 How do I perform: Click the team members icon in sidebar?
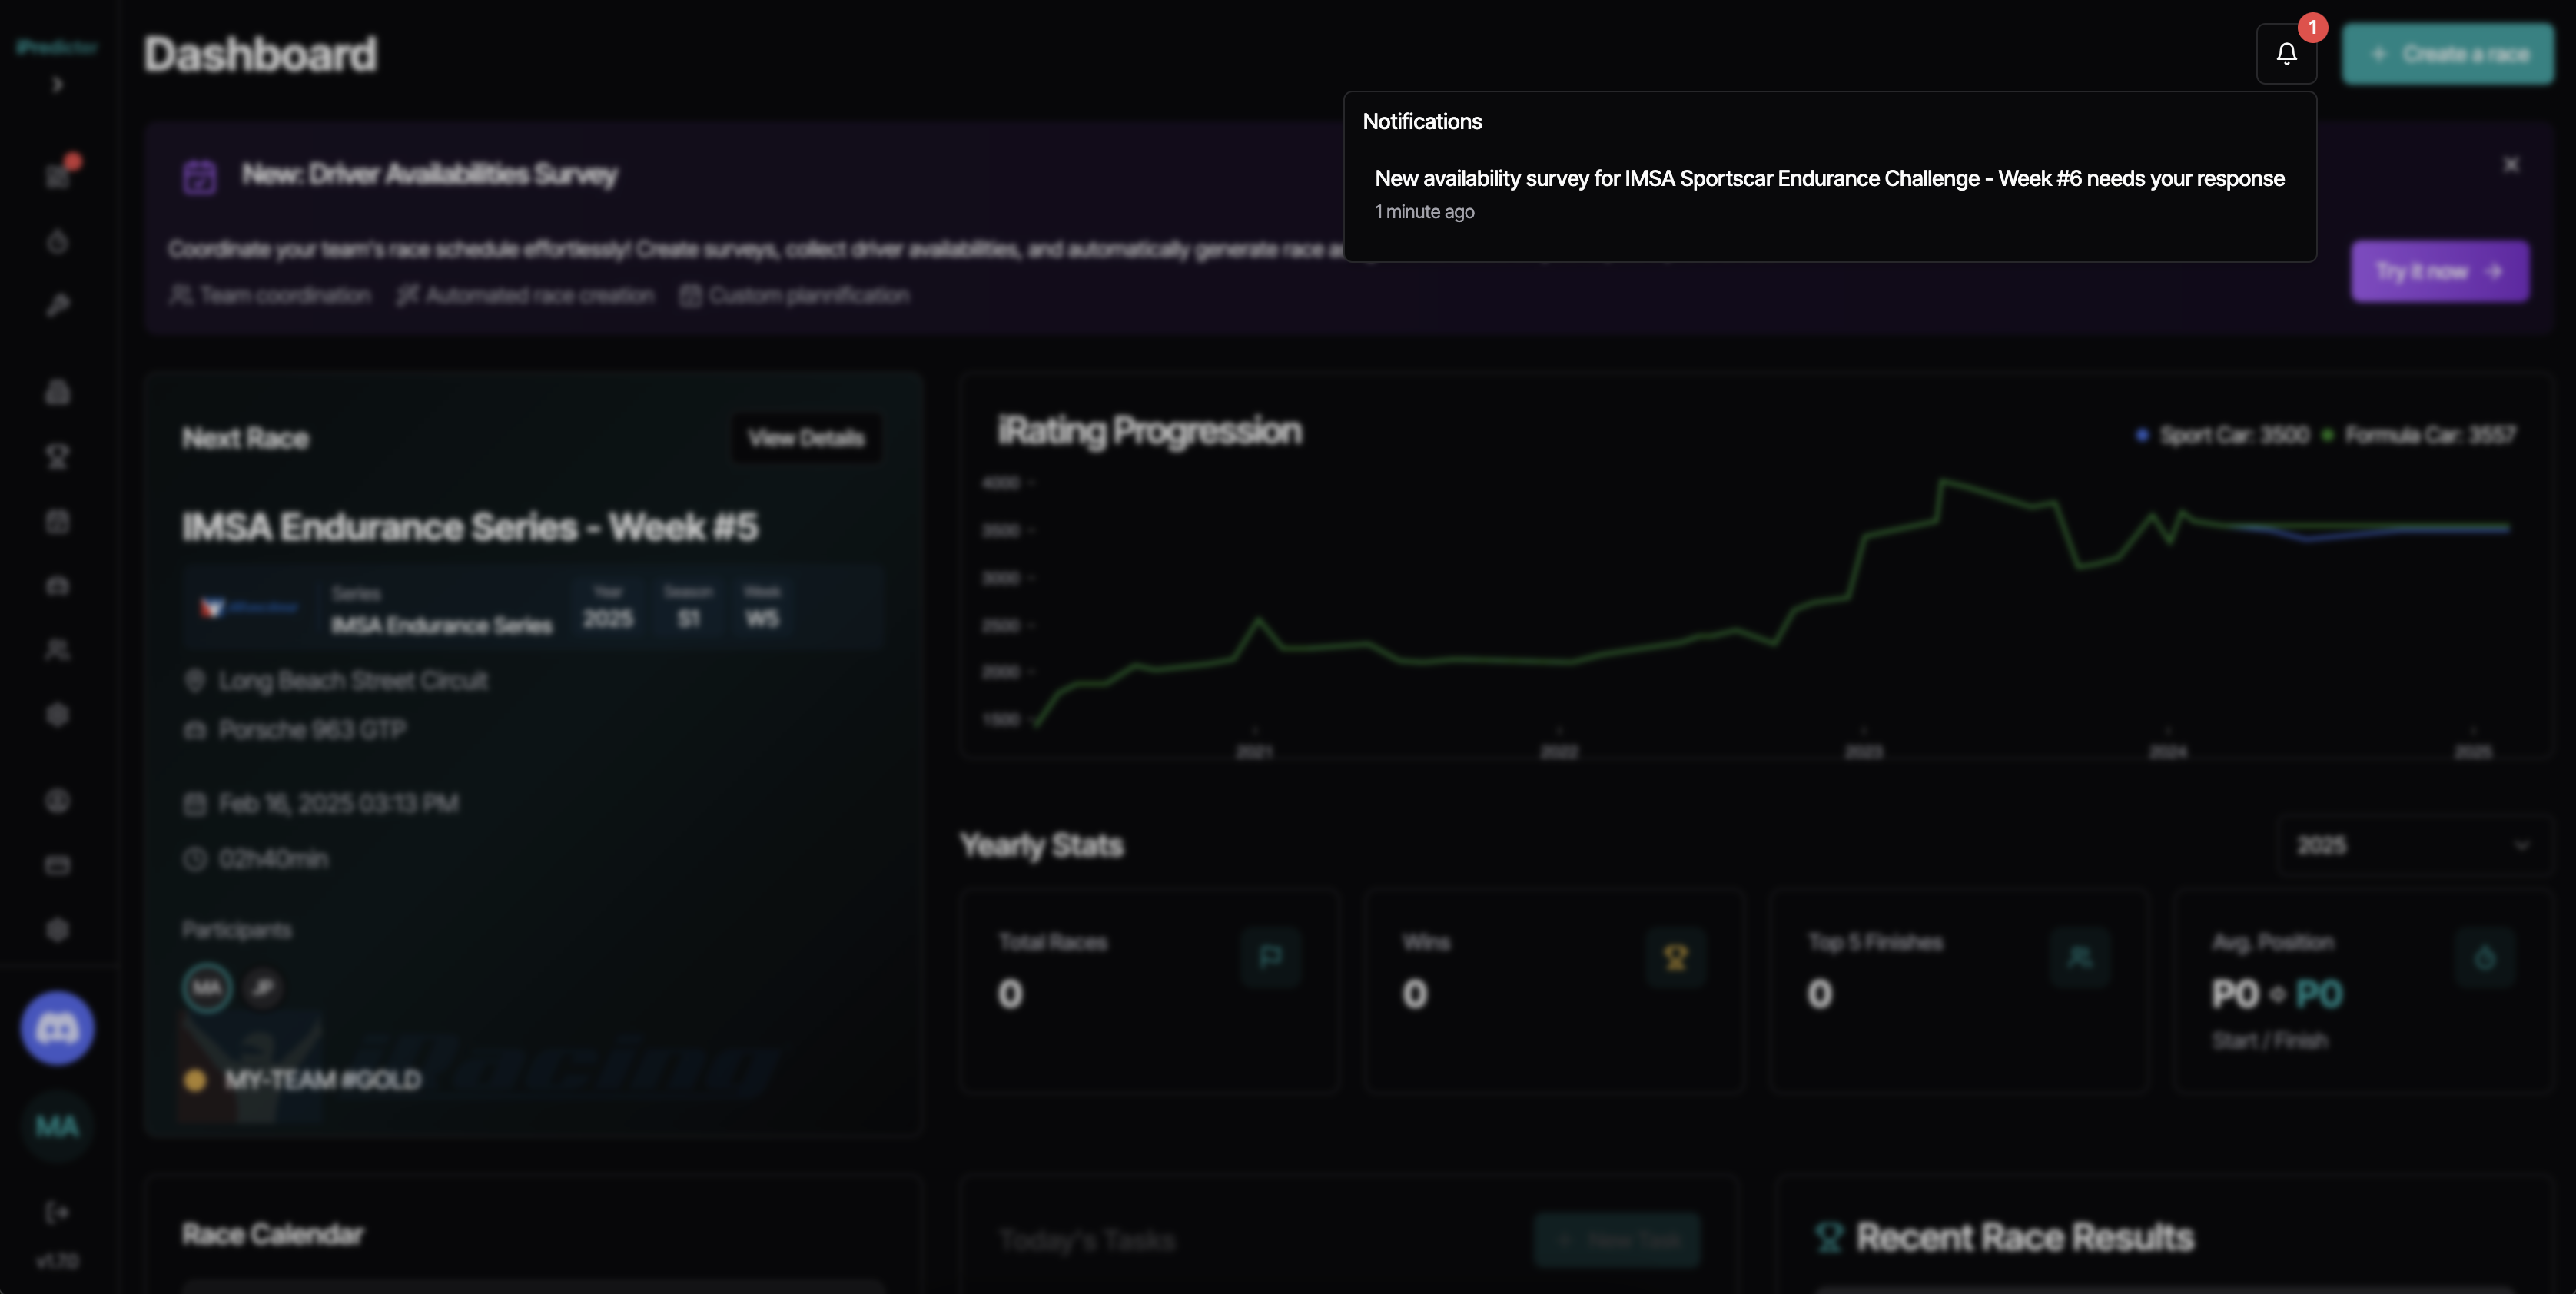(x=58, y=651)
